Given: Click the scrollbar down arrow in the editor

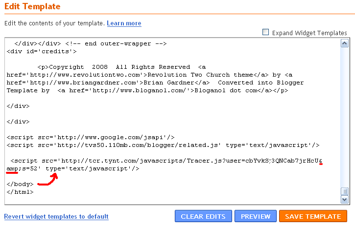Looking at the screenshot, I should pos(345,200).
